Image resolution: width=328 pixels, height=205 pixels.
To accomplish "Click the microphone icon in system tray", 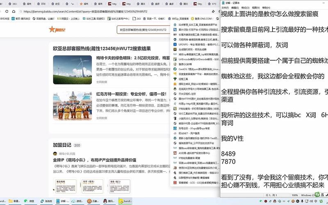I will point(302,201).
